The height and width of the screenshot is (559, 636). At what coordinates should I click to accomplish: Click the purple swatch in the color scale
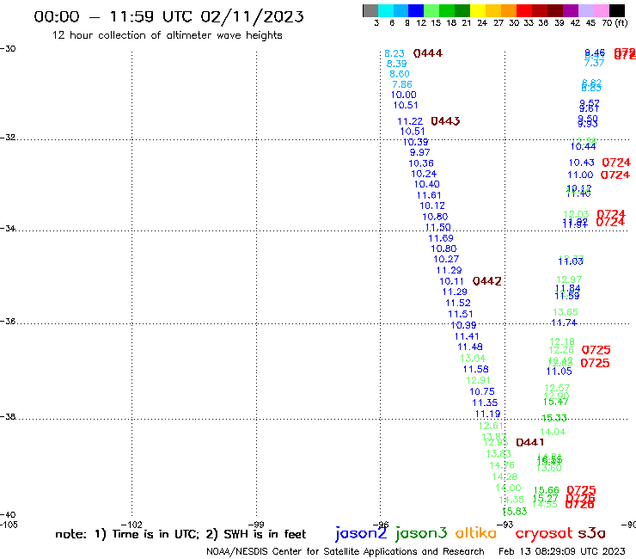point(571,10)
